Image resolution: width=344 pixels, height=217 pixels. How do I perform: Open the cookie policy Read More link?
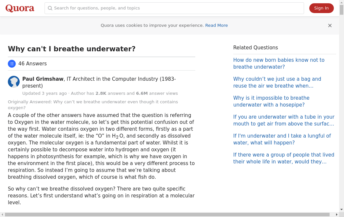(216, 25)
